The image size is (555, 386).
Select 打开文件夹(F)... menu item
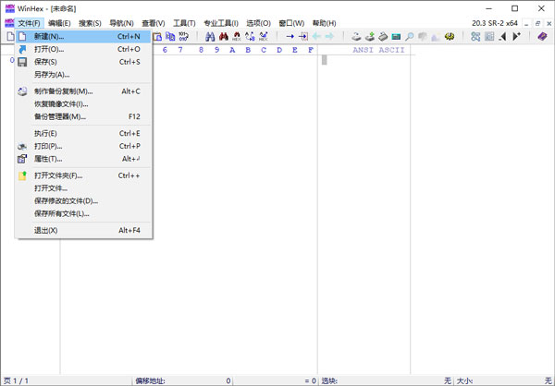coord(57,175)
